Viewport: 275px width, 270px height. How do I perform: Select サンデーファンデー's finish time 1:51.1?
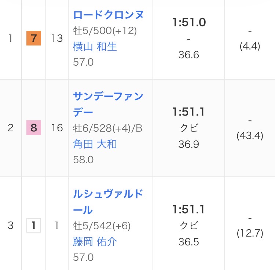[x=189, y=112]
